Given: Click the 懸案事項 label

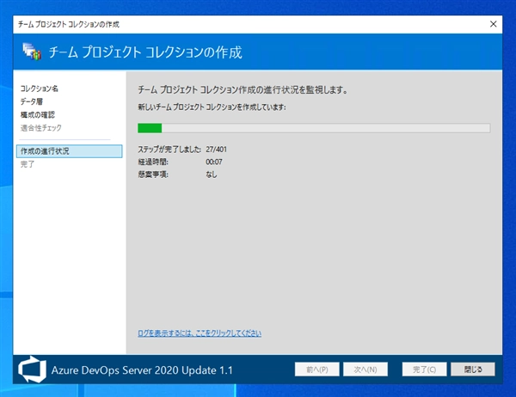Looking at the screenshot, I should (x=153, y=174).
